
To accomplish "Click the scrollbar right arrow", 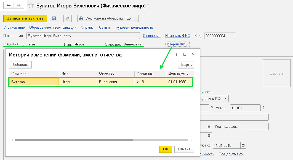I will [191, 140].
